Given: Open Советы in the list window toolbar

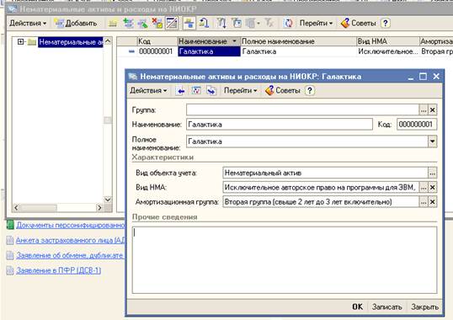Looking at the screenshot, I should 359,23.
